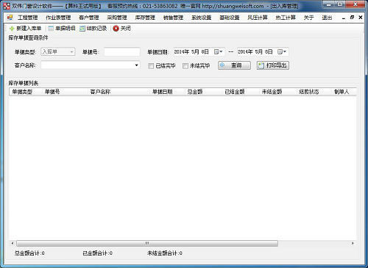The height and width of the screenshot is (268, 368).
Task: Open 单据明细 from the toolbar
Action: click(62, 29)
